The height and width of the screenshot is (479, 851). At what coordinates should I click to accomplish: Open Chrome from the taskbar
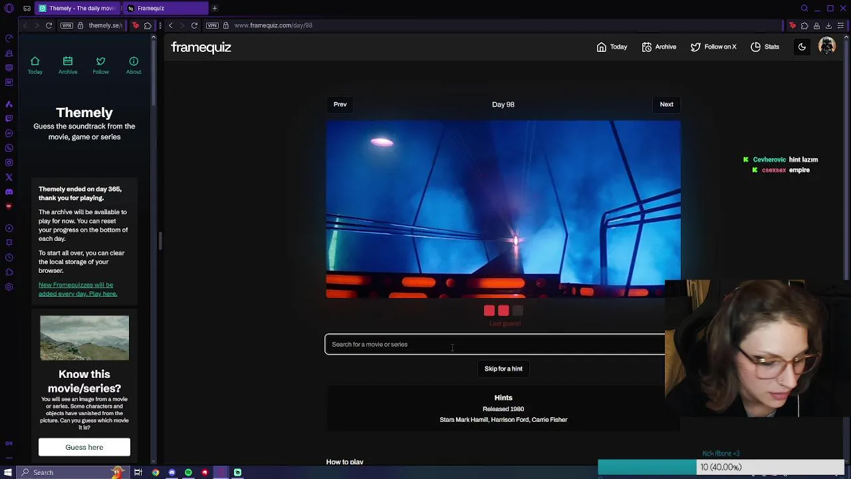(x=156, y=472)
